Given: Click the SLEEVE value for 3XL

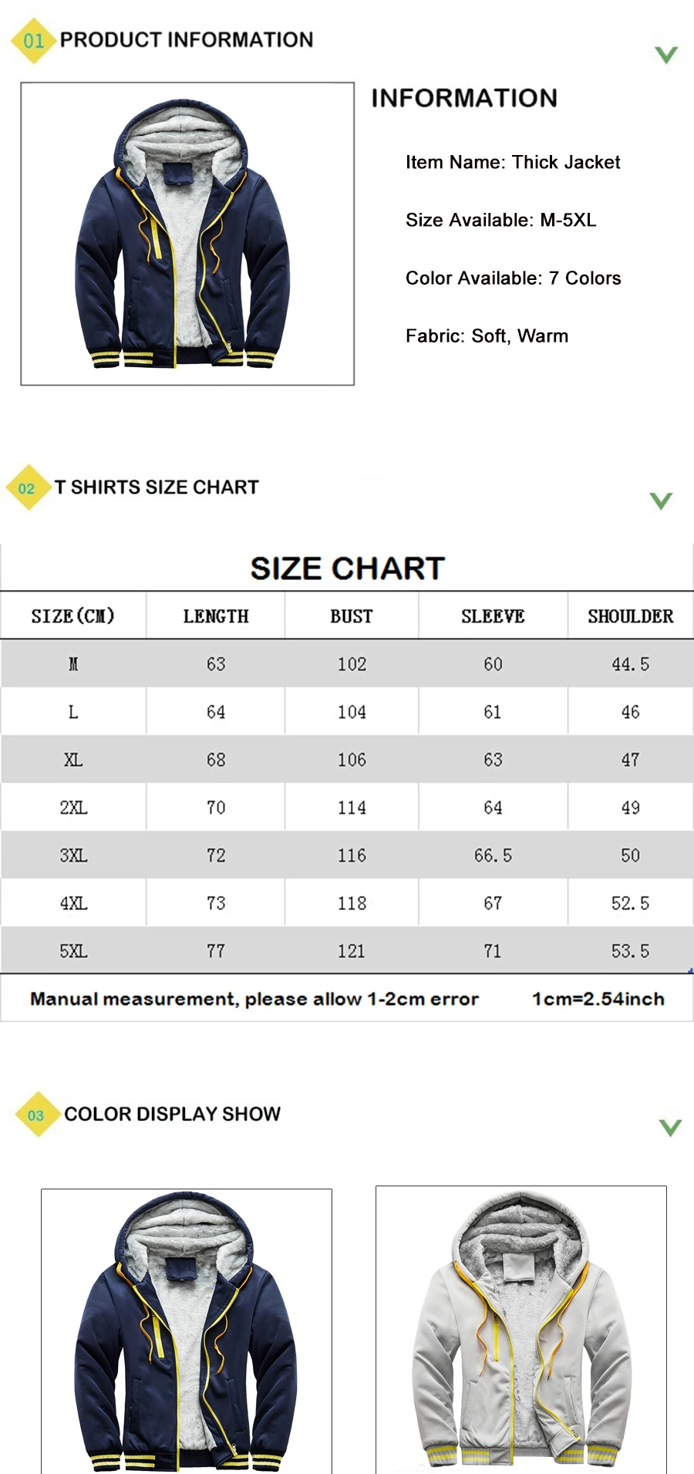Looking at the screenshot, I should pyautogui.click(x=493, y=855).
